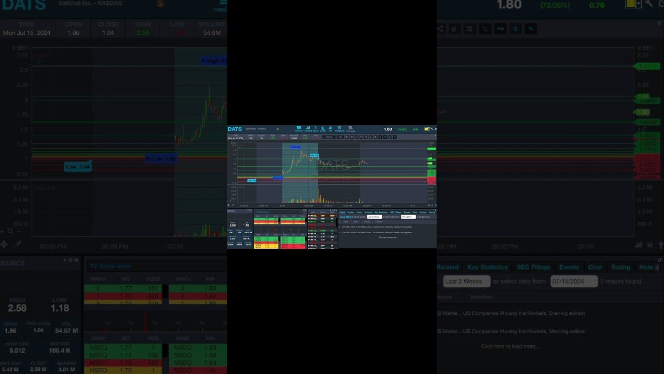
Task: Select the Level 2 toolbar icon
Action: [x=323, y=128]
